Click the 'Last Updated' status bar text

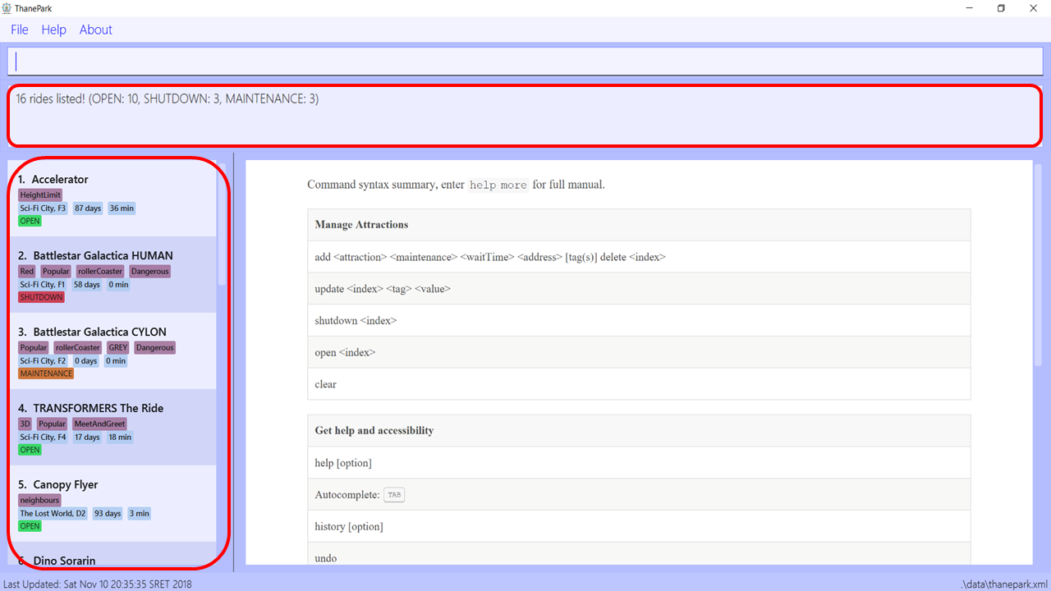[x=98, y=584]
